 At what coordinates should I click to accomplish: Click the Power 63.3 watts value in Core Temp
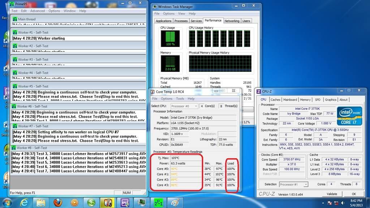pyautogui.click(x=185, y=163)
